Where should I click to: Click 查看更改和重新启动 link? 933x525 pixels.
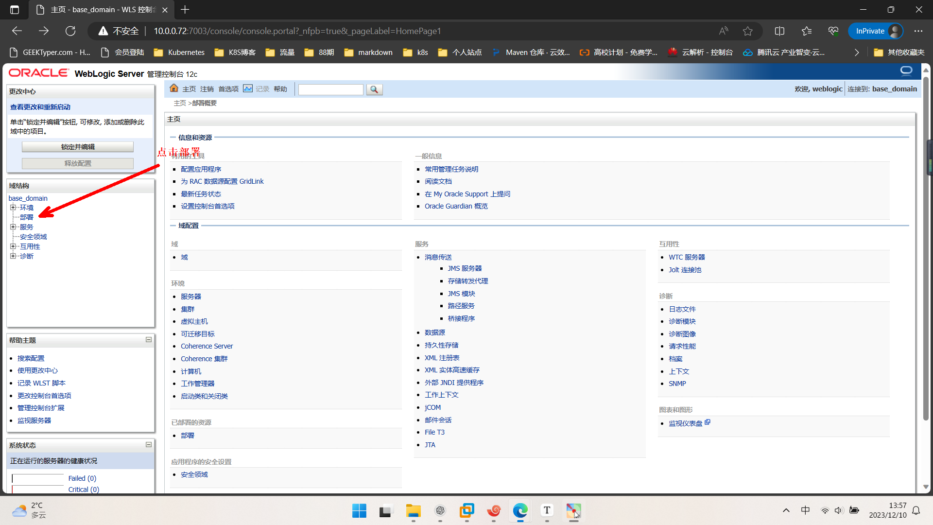40,107
